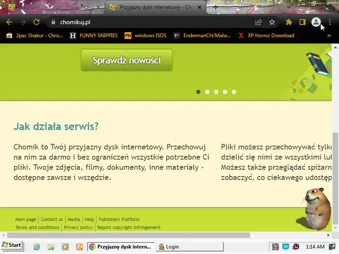Close the first background tab
Viewport: 339px width, 254px height.
click(x=98, y=7)
